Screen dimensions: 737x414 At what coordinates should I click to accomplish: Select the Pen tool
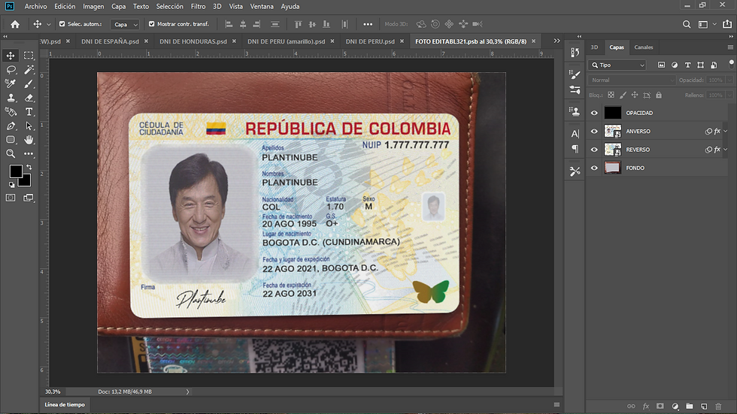pyautogui.click(x=11, y=125)
